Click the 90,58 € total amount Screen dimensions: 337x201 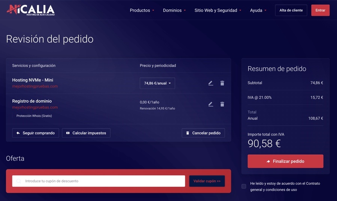[264, 143]
